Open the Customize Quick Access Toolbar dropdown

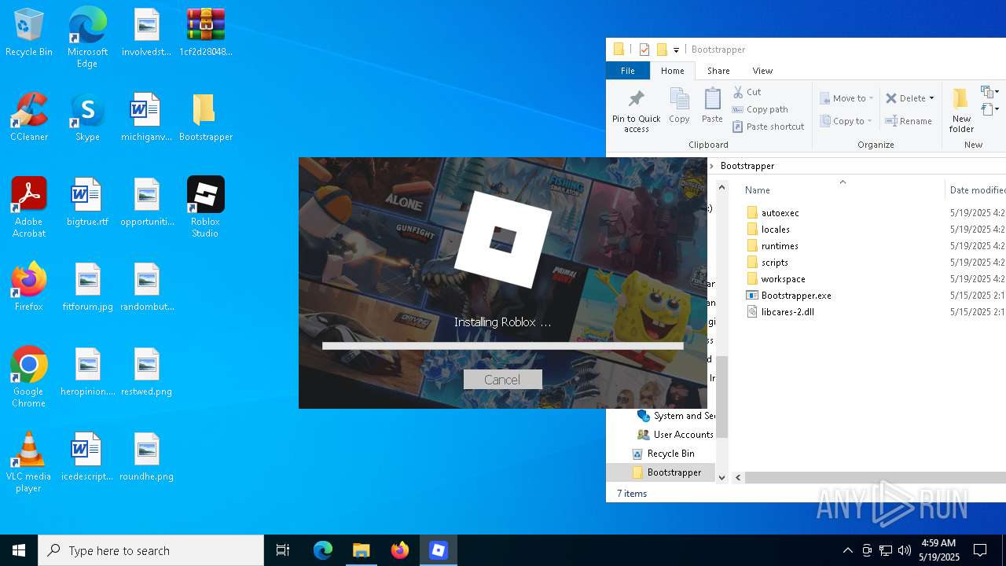coord(676,50)
